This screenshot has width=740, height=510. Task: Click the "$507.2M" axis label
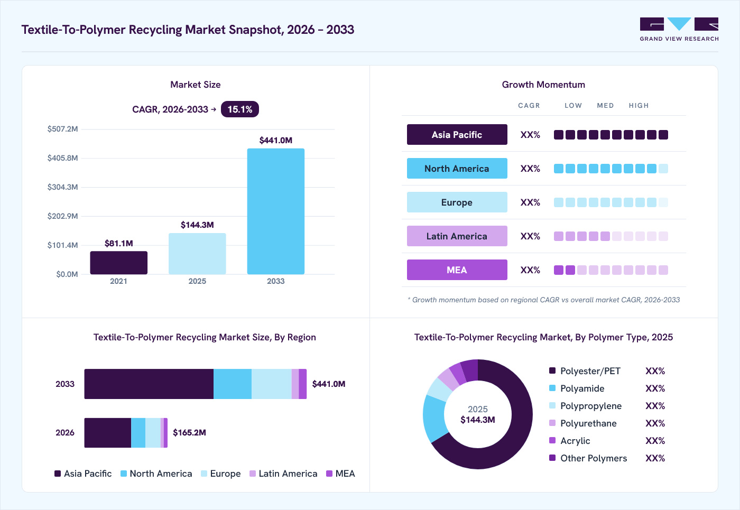(62, 129)
